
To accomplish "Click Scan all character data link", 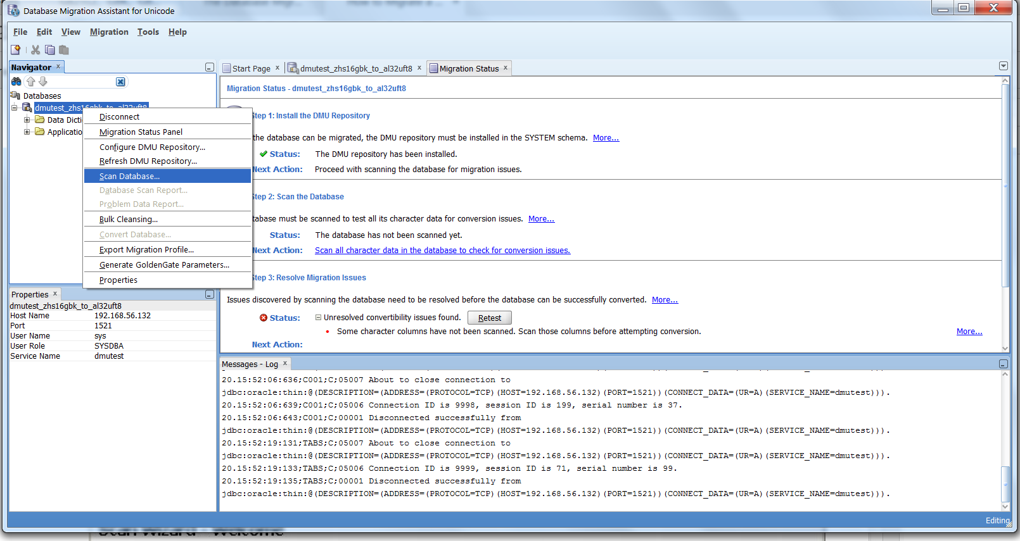I will (442, 250).
